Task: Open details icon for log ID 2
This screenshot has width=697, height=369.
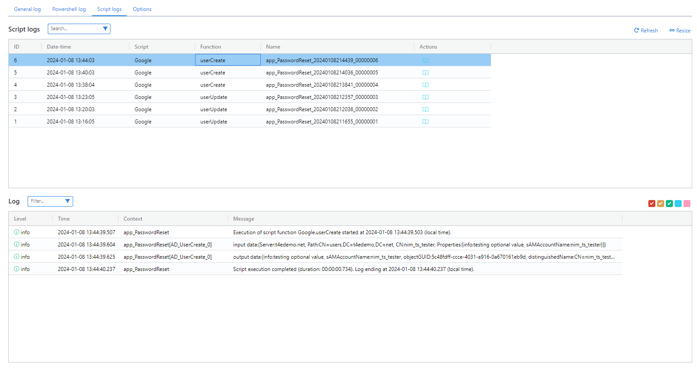Action: [x=425, y=109]
